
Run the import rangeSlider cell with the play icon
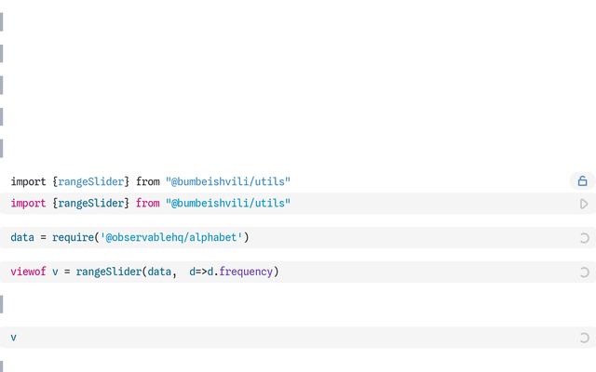(584, 204)
